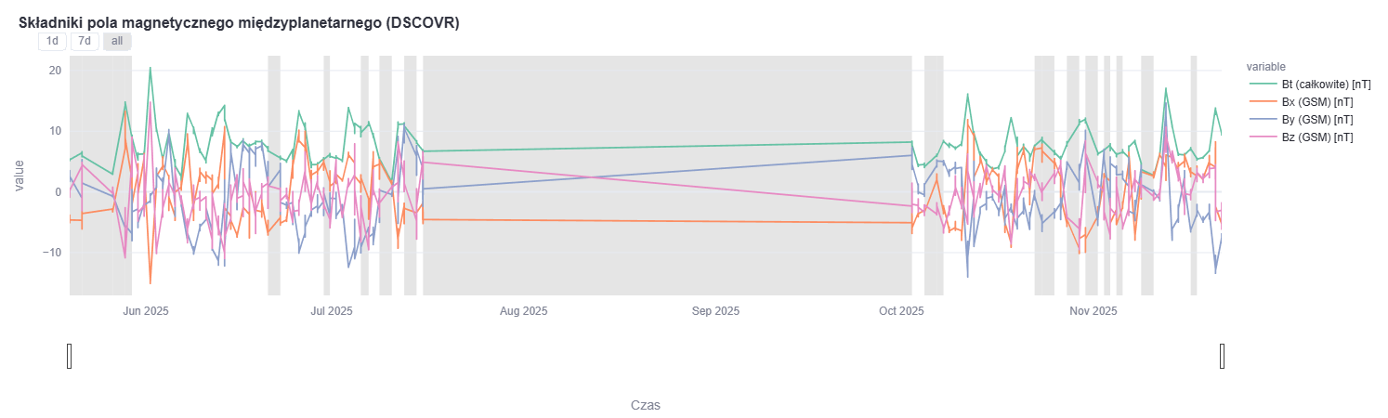
Task: Click the 'Oct 2025' axis tick label
Action: 901,310
